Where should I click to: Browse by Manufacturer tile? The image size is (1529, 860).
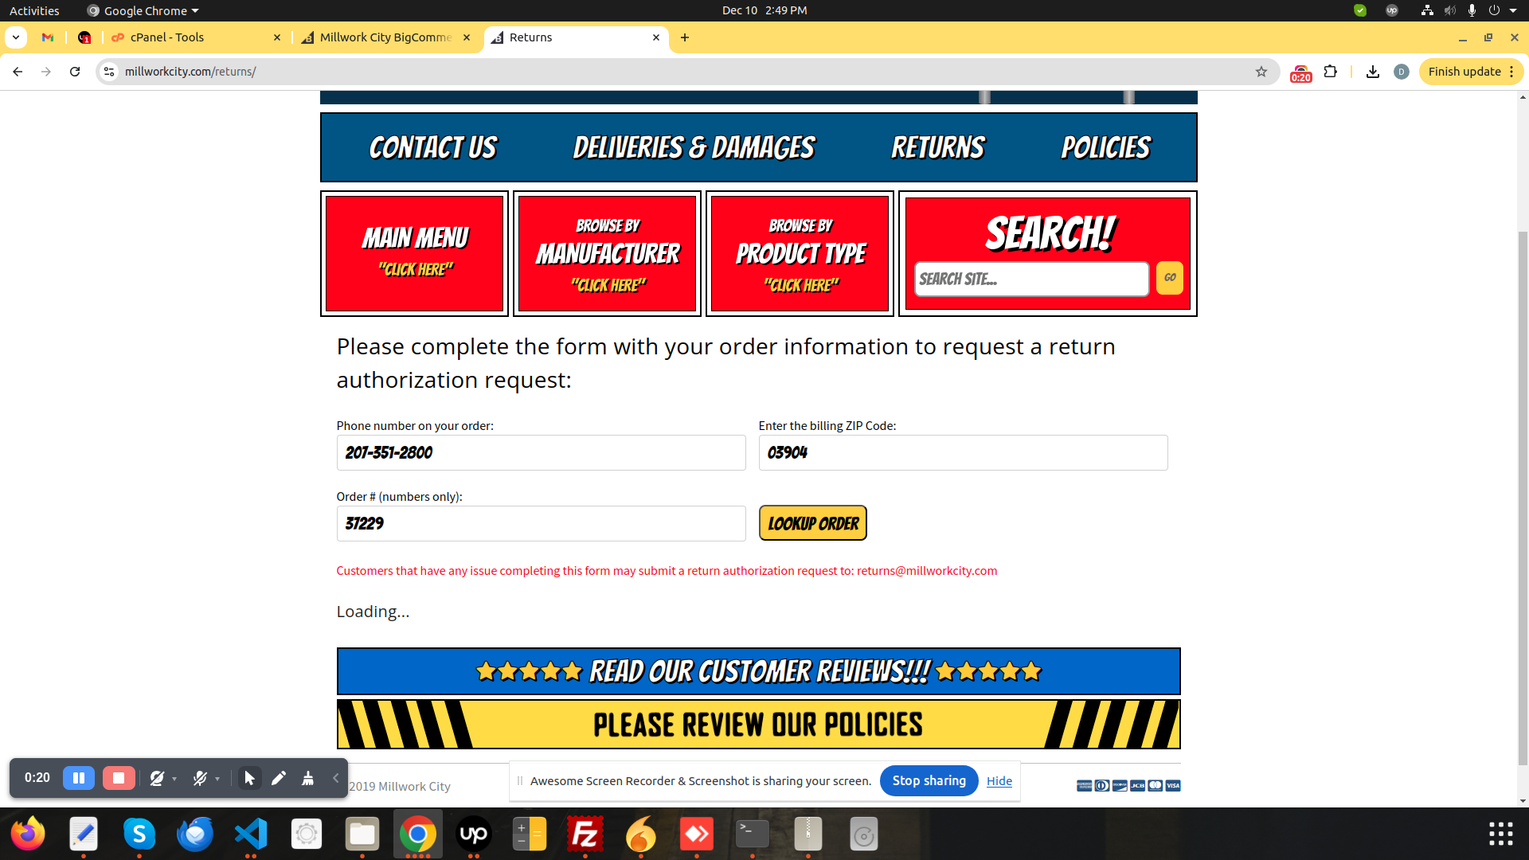coord(607,253)
